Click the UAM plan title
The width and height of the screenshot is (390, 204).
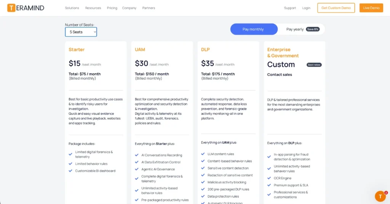tap(140, 50)
